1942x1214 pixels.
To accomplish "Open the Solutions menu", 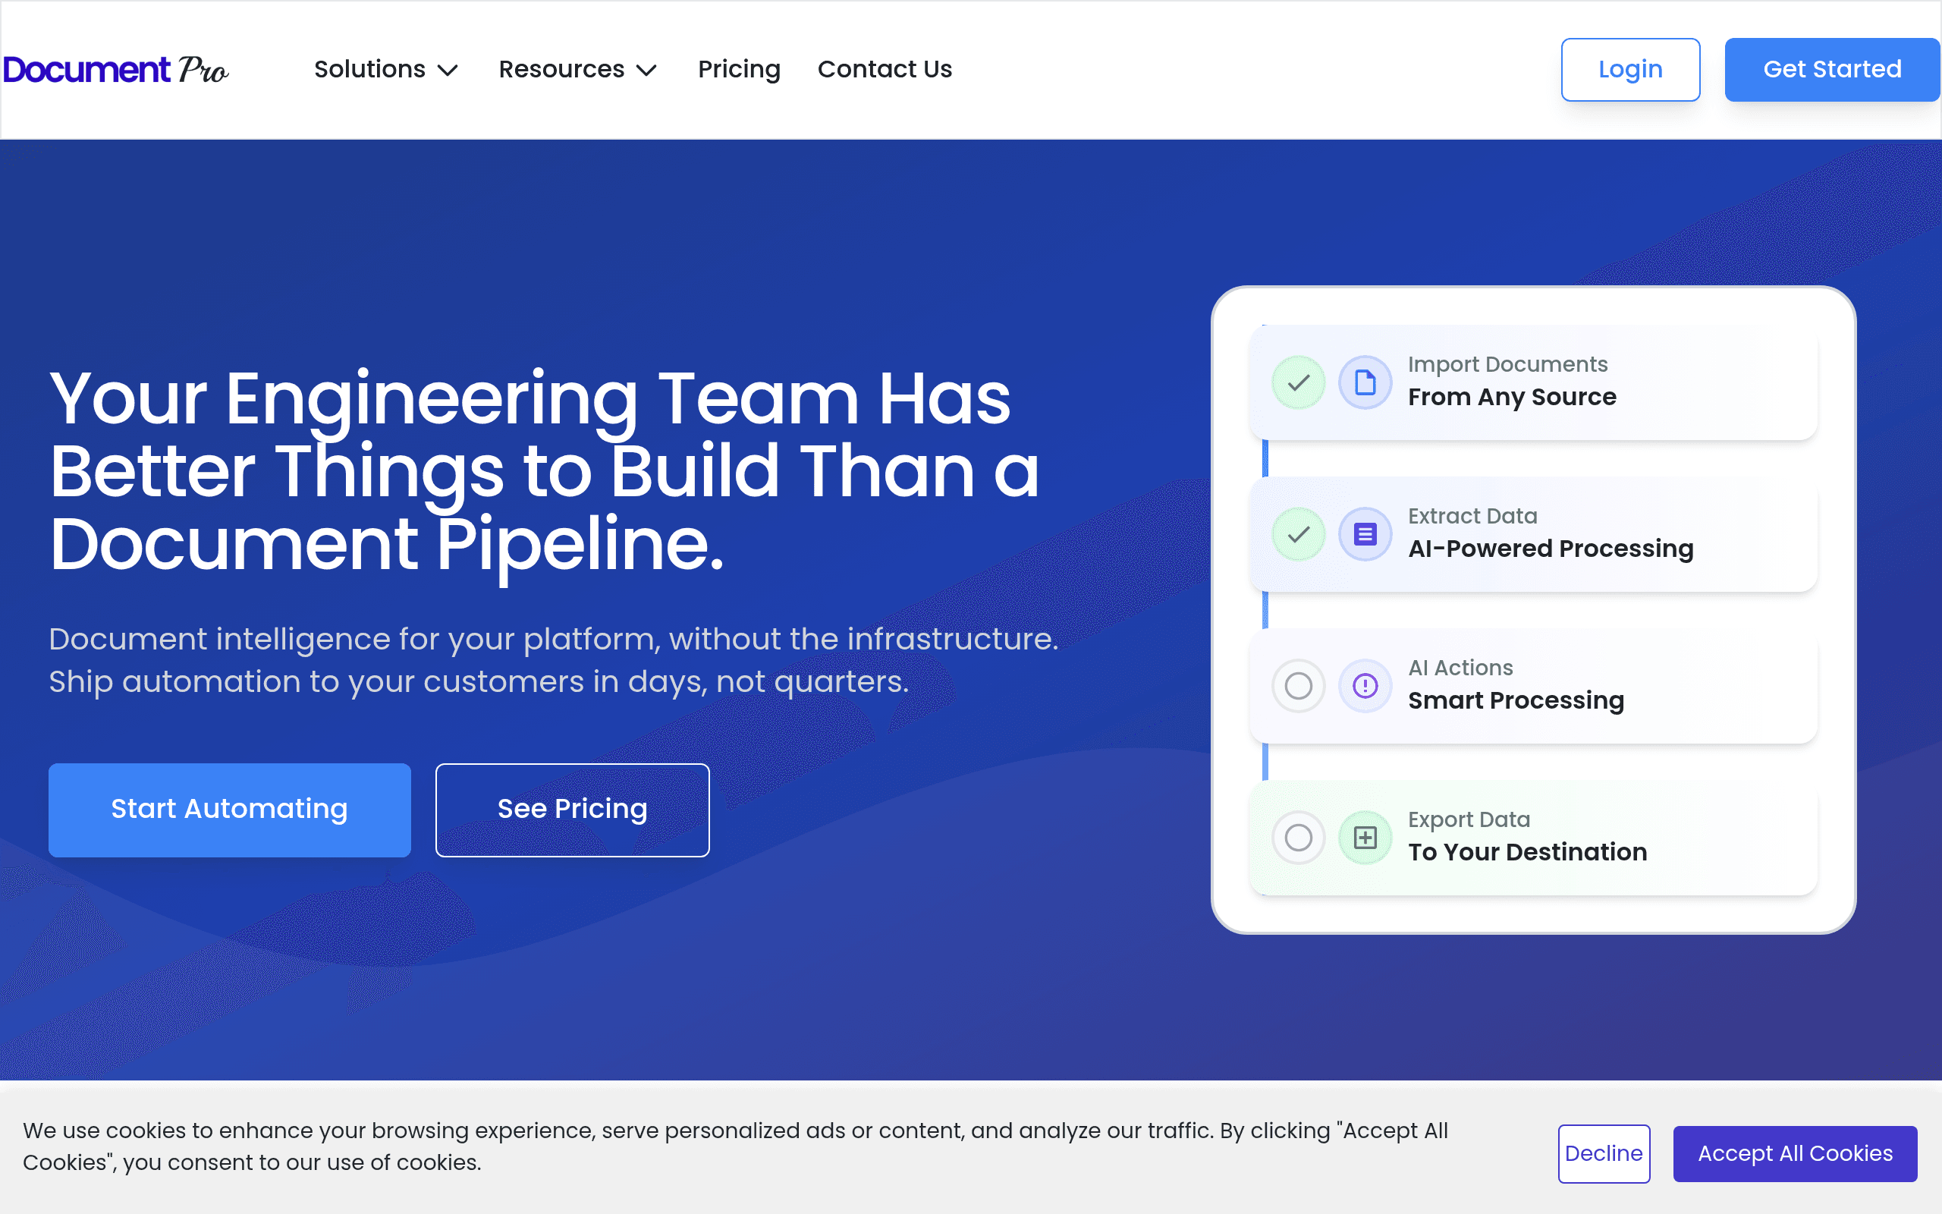I will point(386,70).
